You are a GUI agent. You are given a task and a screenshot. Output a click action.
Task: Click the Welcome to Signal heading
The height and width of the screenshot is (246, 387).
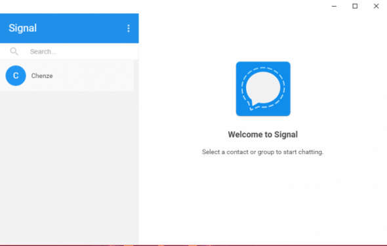click(263, 134)
